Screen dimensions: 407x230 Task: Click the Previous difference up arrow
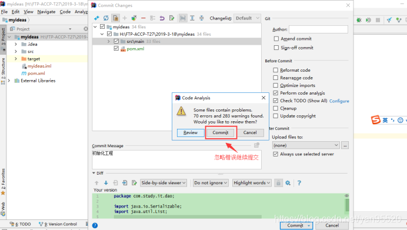96,183
